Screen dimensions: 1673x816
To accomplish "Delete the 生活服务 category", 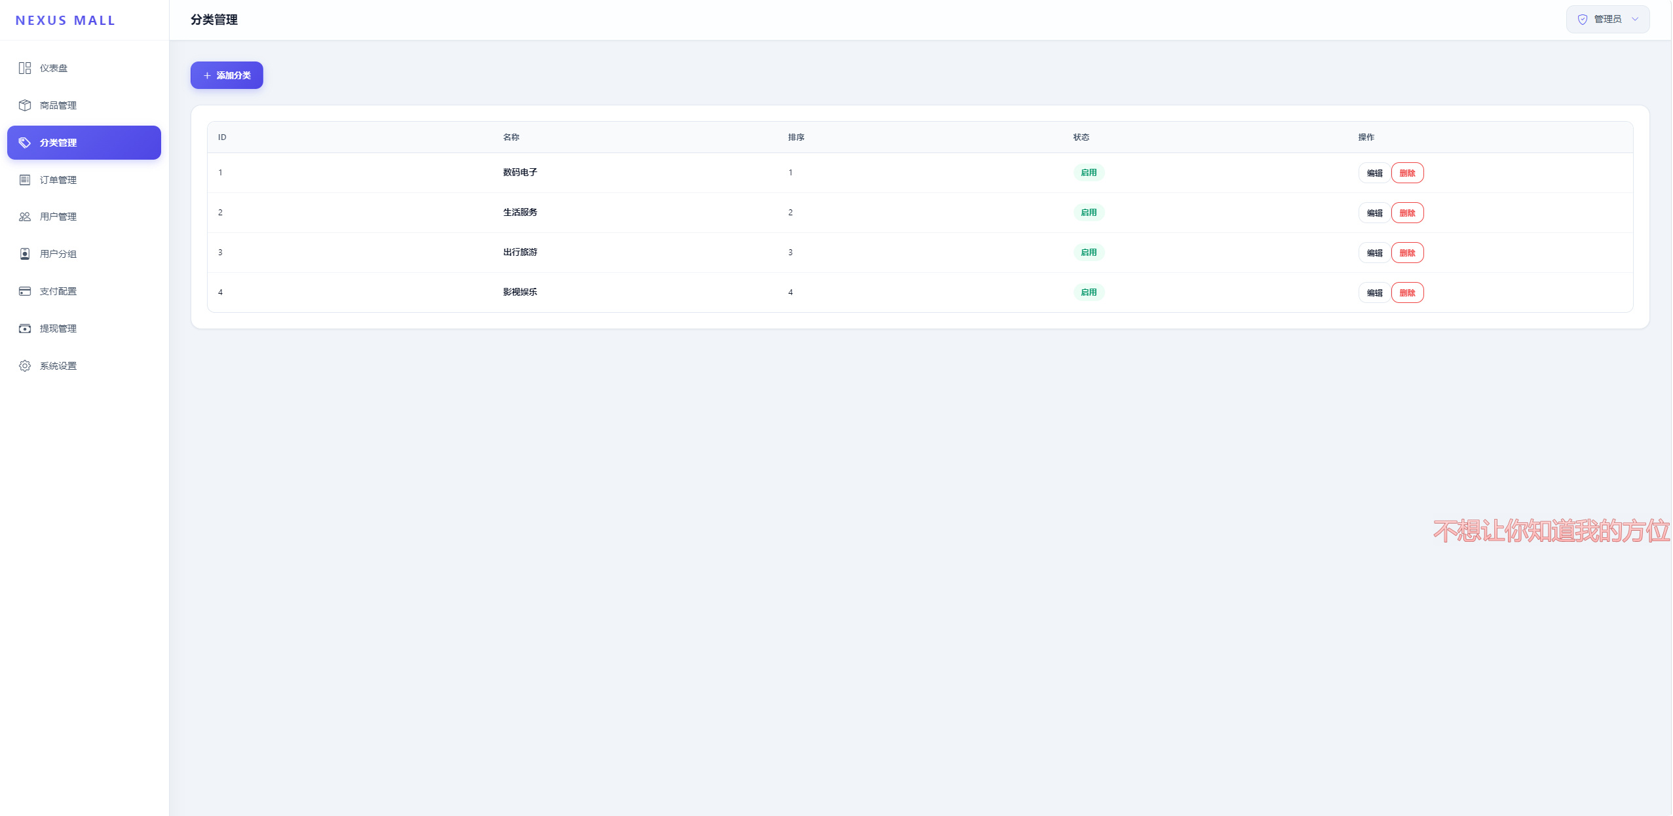I will [1407, 213].
